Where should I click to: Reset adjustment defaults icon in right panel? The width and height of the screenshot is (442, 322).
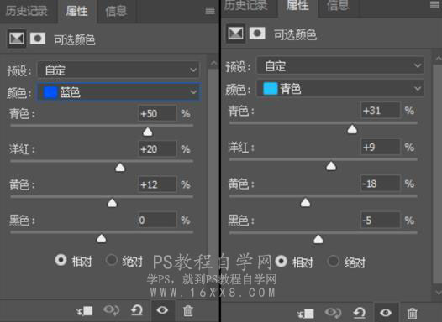pos(359,313)
